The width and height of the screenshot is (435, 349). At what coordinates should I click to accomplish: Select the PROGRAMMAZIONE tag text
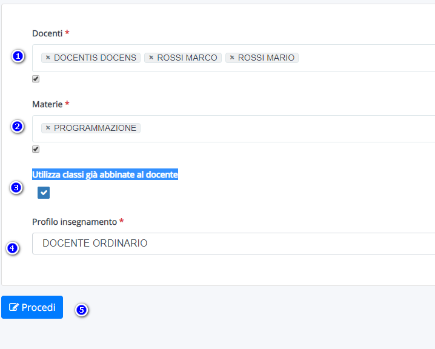[95, 128]
